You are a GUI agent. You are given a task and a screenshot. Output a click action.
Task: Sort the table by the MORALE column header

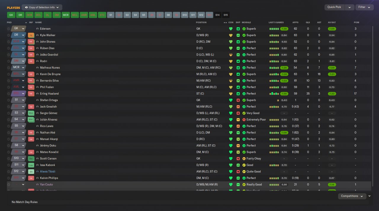pos(246,23)
